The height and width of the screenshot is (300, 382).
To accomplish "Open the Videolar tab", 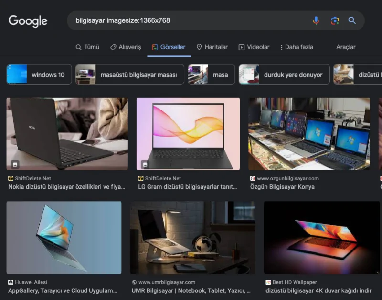I will coord(254,47).
